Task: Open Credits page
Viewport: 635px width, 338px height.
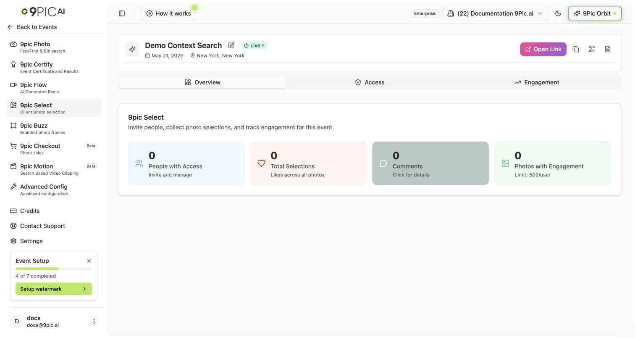Action: click(54, 211)
